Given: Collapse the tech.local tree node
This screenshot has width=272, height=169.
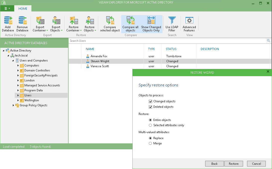Looking at the screenshot, I should click(x=8, y=56).
